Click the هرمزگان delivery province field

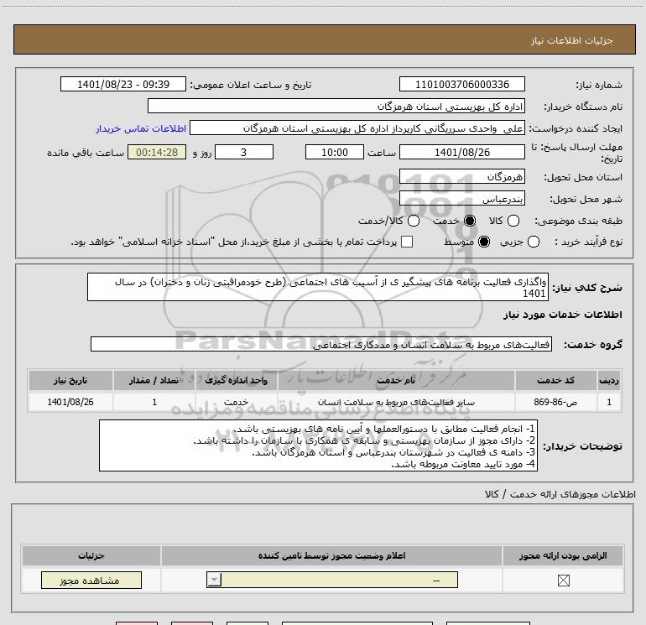coord(461,177)
